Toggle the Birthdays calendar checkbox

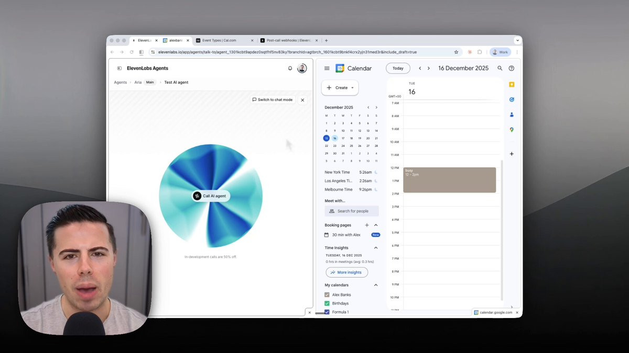coord(327,303)
